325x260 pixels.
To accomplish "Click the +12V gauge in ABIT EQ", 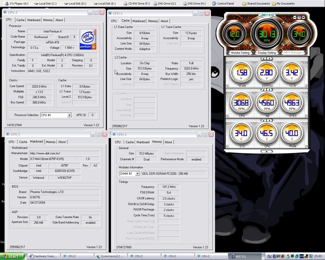I will pos(234,34).
